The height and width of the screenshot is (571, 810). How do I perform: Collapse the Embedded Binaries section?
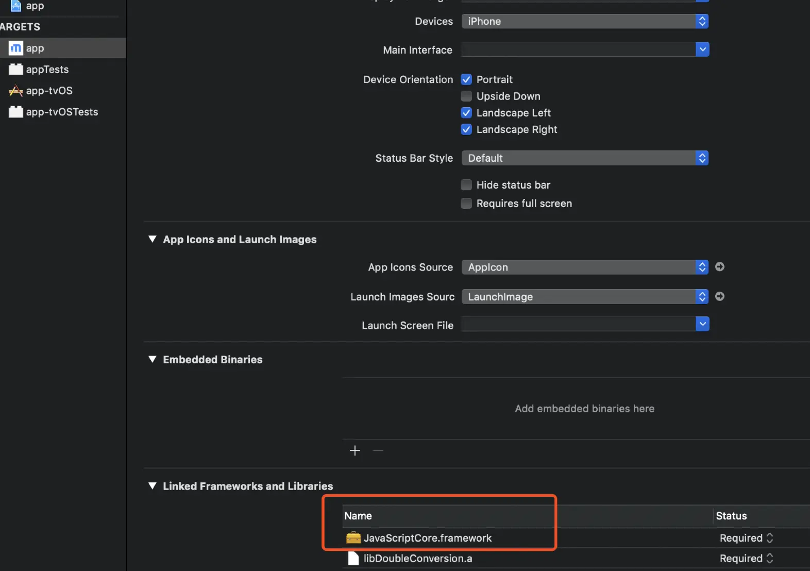(x=153, y=359)
